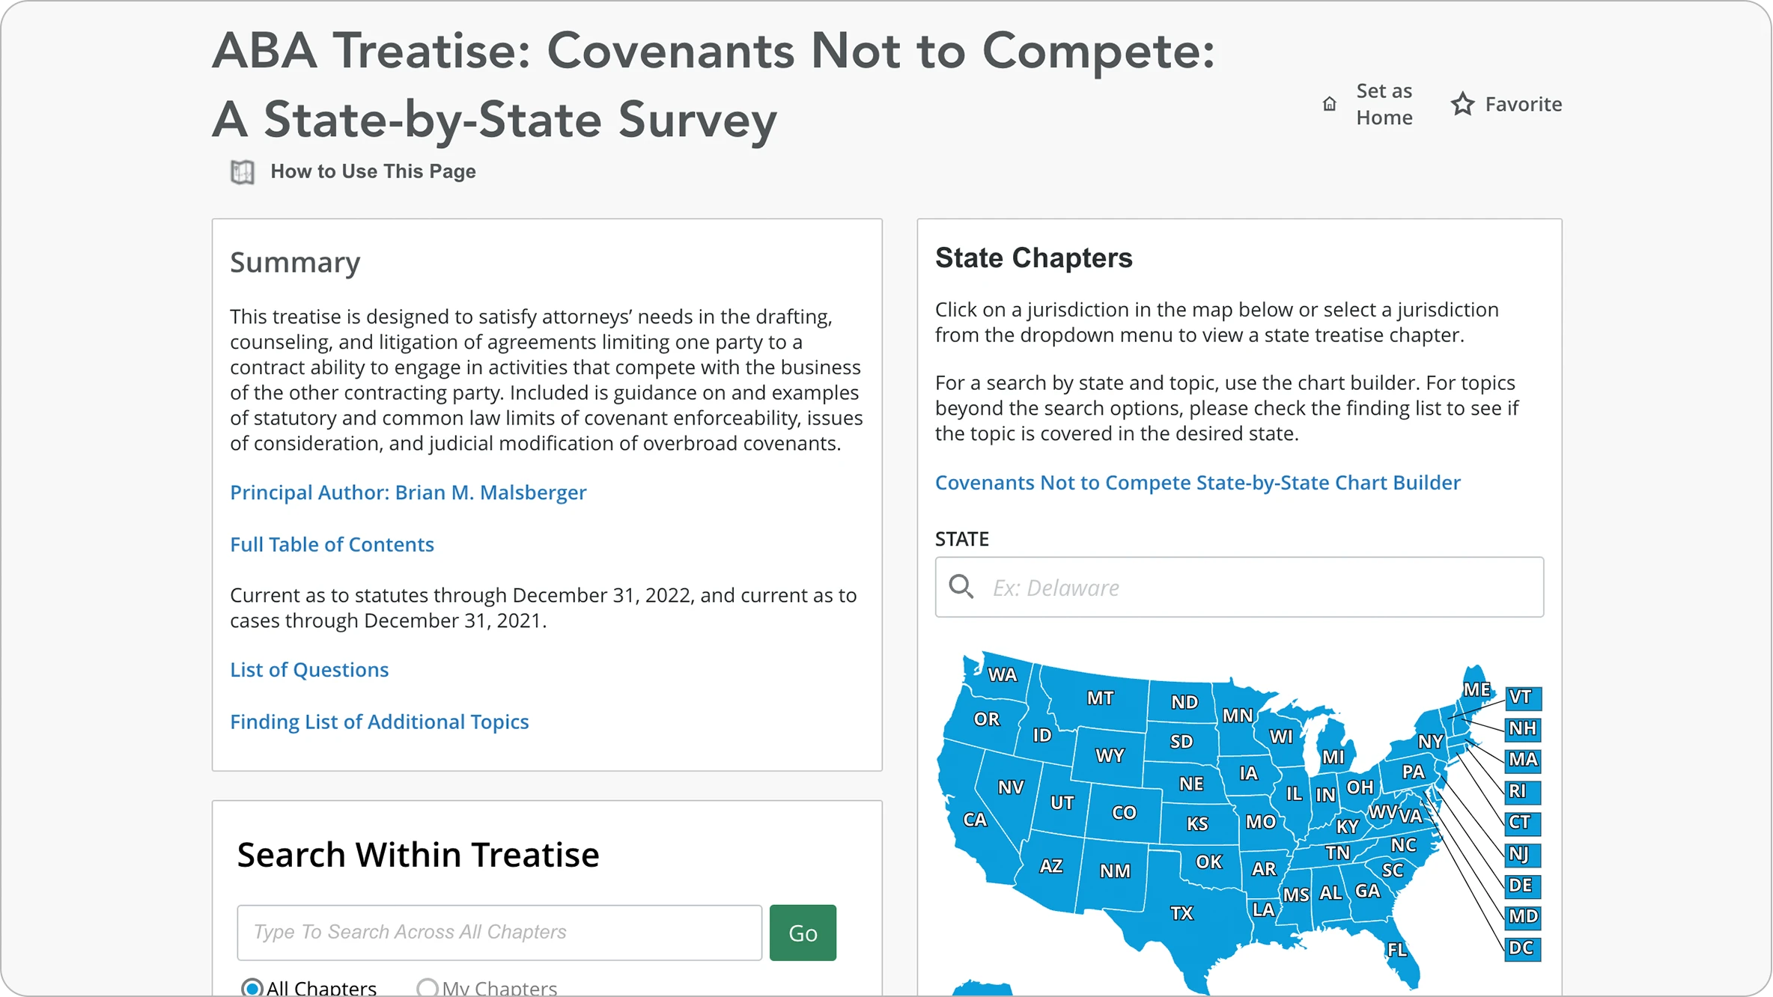Image resolution: width=1773 pixels, height=997 pixels.
Task: Open the Principal Author Brian M. Malsberger link
Action: click(x=408, y=493)
